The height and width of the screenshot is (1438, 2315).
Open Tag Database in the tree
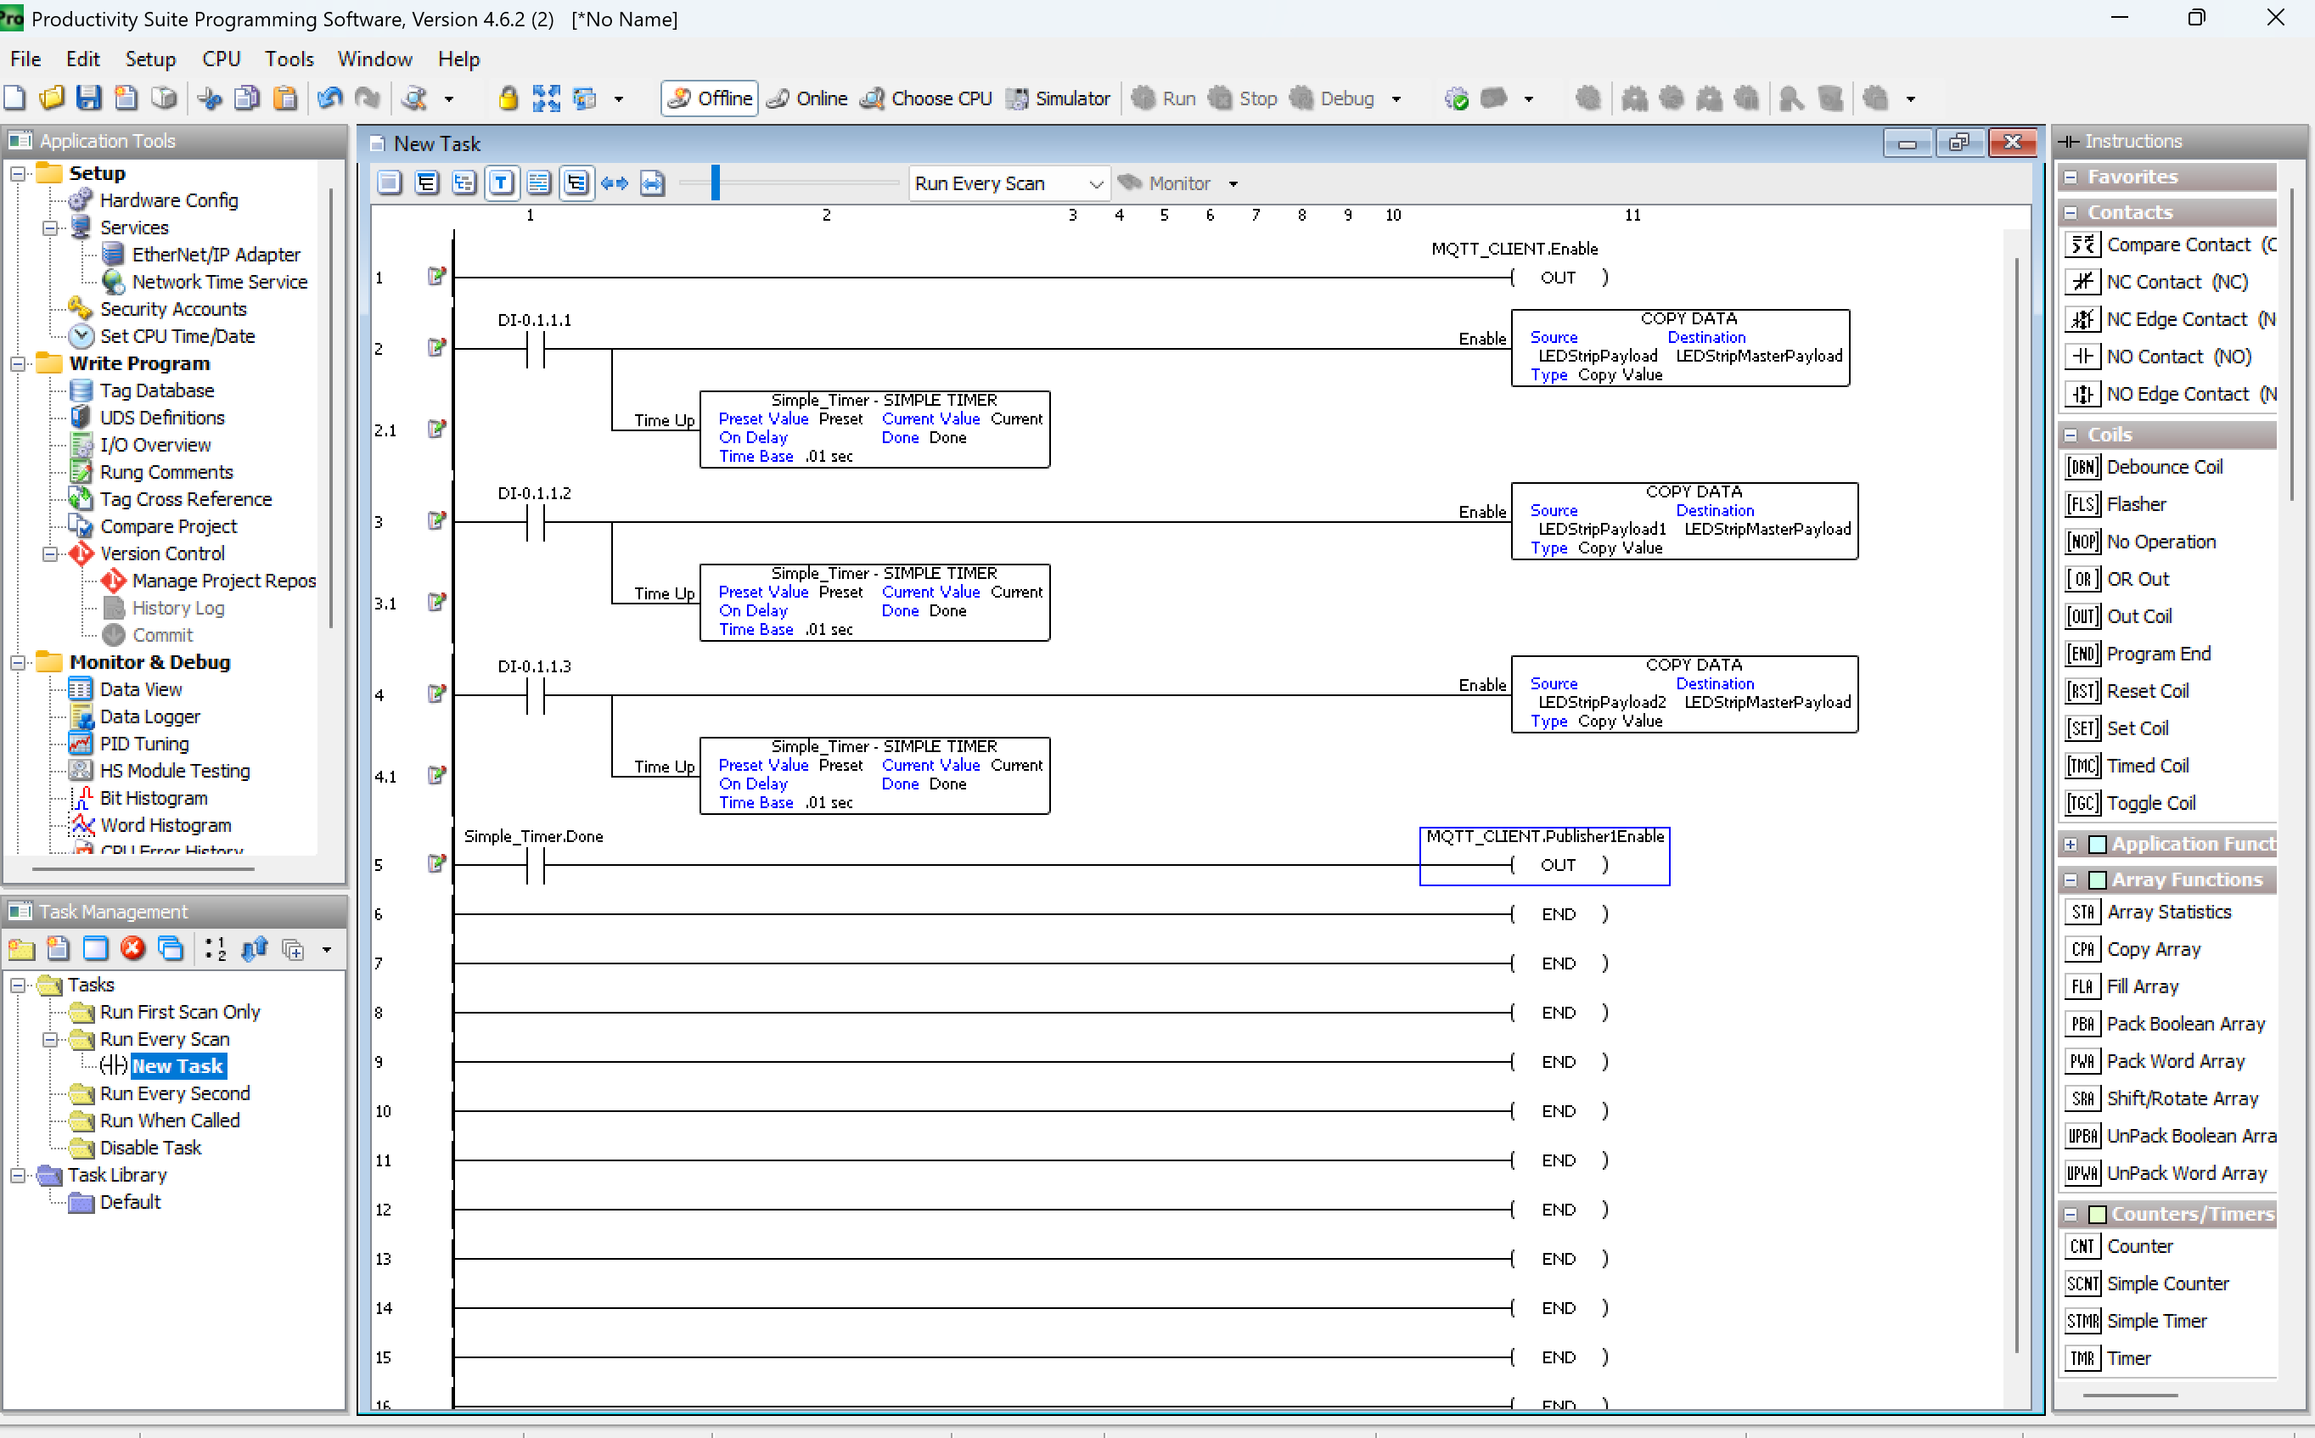point(157,390)
